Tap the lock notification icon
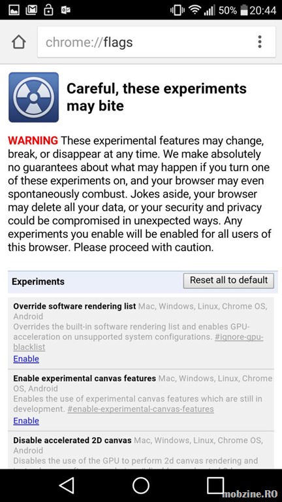The width and height of the screenshot is (282, 502). pos(48,10)
